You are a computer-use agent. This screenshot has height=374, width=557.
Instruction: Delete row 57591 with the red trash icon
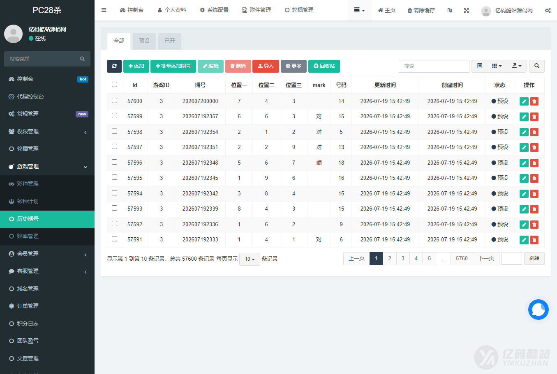pyautogui.click(x=534, y=240)
